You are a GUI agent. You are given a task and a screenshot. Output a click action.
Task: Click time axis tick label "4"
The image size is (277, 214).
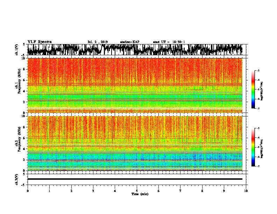pos(115,191)
